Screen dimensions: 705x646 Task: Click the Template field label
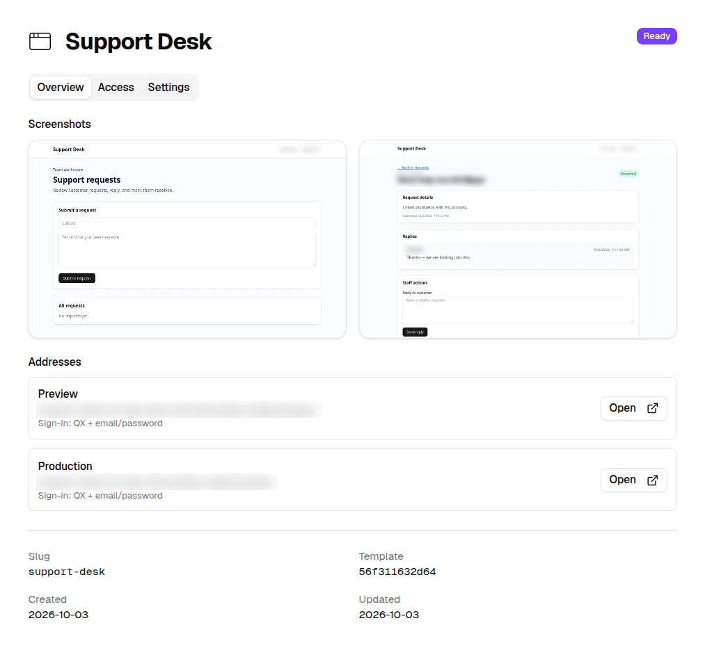point(381,556)
